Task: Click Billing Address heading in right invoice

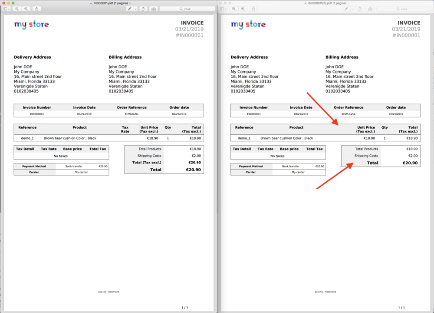Action: click(342, 57)
